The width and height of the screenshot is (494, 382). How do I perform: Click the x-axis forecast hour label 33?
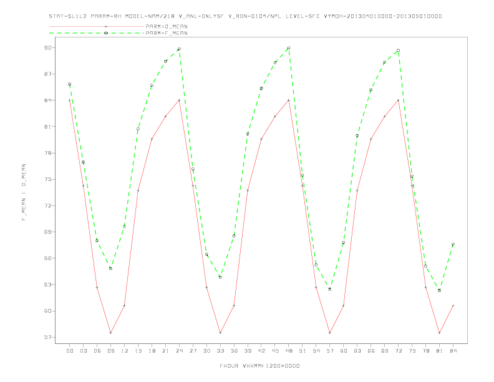[221, 351]
